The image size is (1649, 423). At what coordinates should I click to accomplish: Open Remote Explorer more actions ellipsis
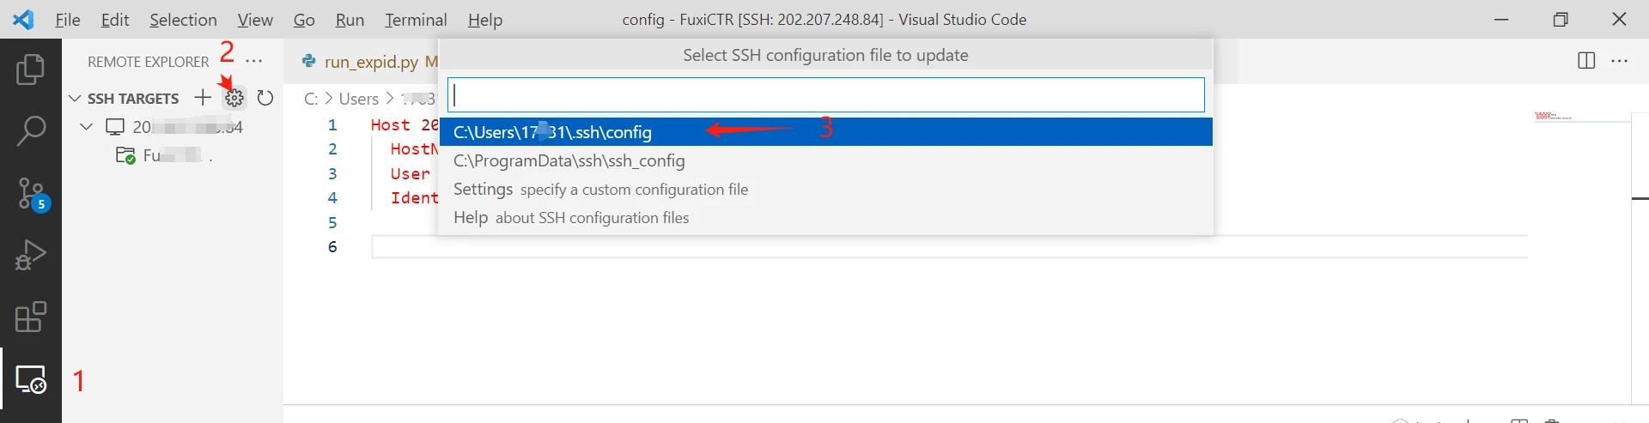coord(254,61)
